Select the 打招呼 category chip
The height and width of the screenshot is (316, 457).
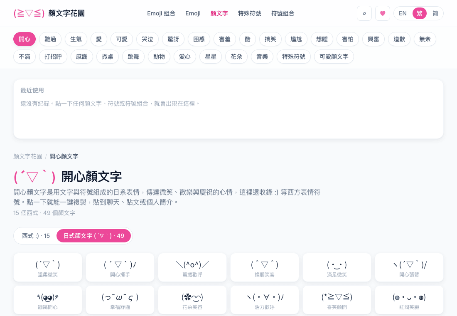(53, 57)
